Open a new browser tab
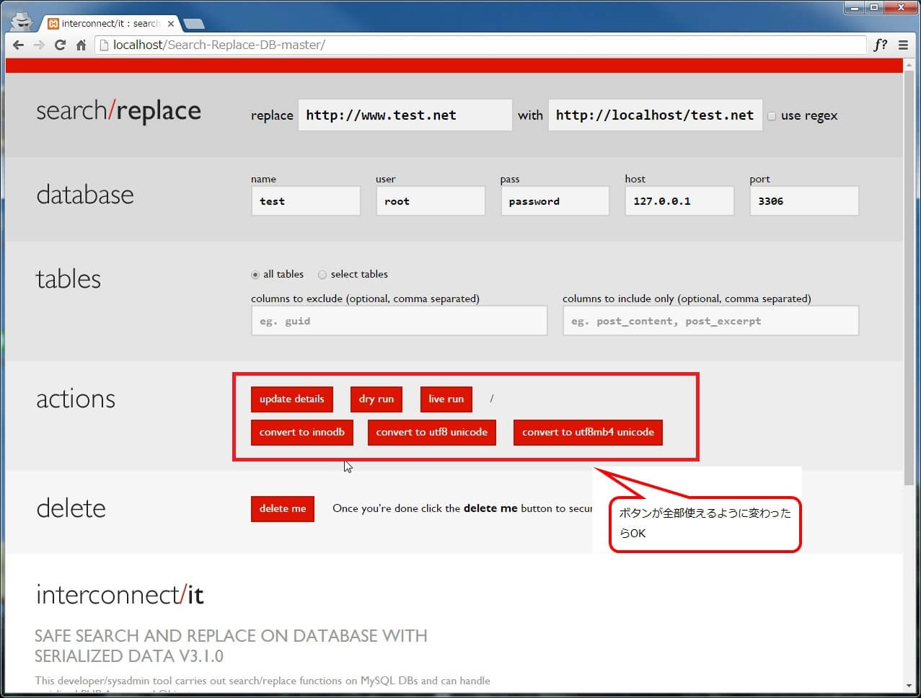Viewport: 921px width, 698px height. (193, 24)
